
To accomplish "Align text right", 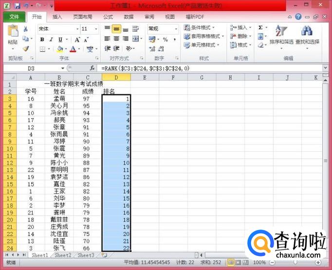I will coord(126,39).
